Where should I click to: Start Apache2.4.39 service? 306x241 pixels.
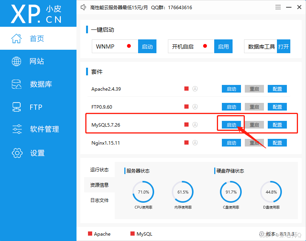pos(231,89)
